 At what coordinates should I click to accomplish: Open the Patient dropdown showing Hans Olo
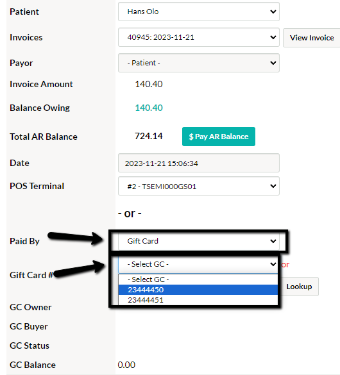coord(199,12)
